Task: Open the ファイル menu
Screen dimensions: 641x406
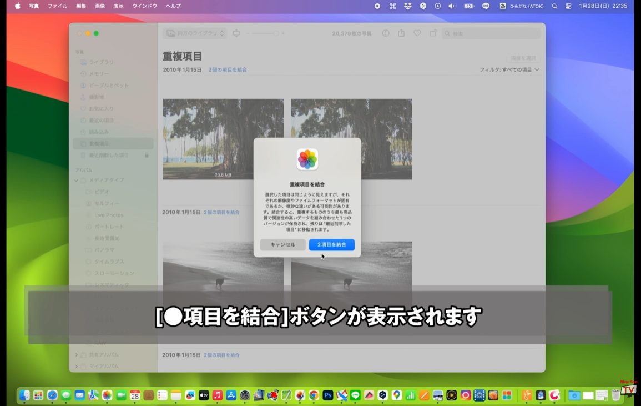Action: [x=57, y=6]
